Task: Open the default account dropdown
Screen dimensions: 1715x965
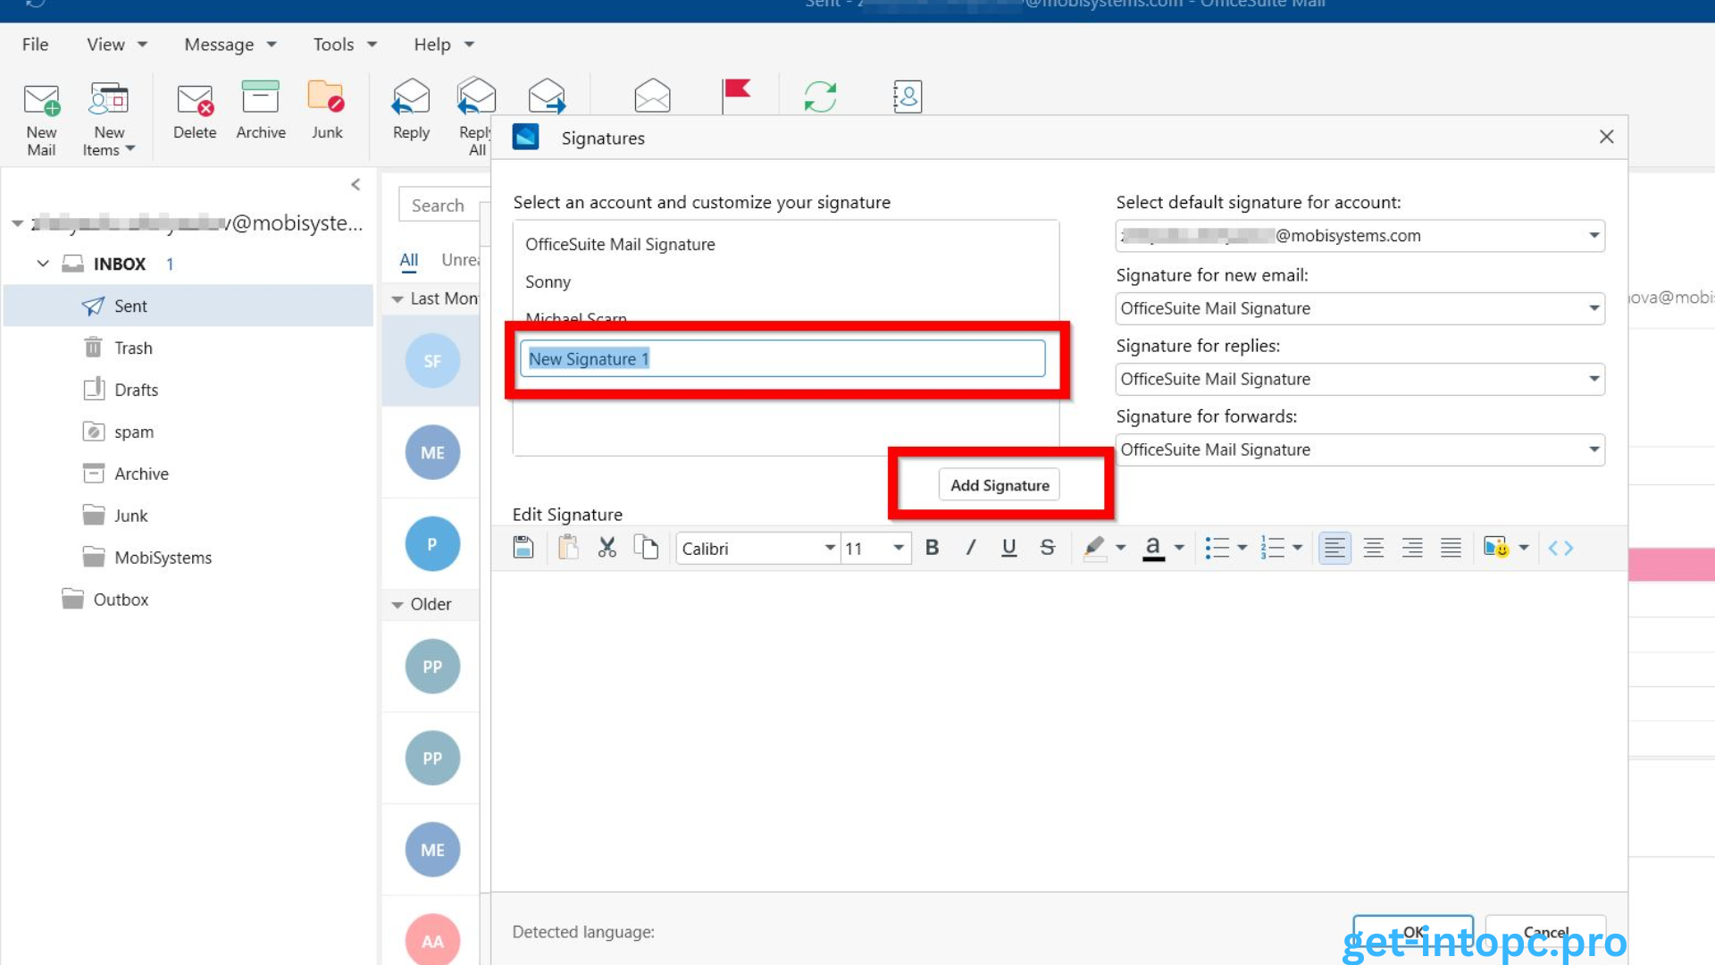Action: [1359, 236]
